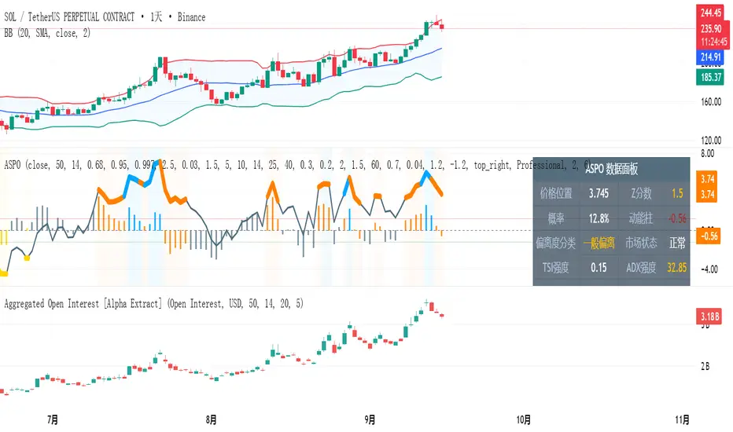Click the 7月 label on time axis
The image size is (733, 432).
click(53, 420)
